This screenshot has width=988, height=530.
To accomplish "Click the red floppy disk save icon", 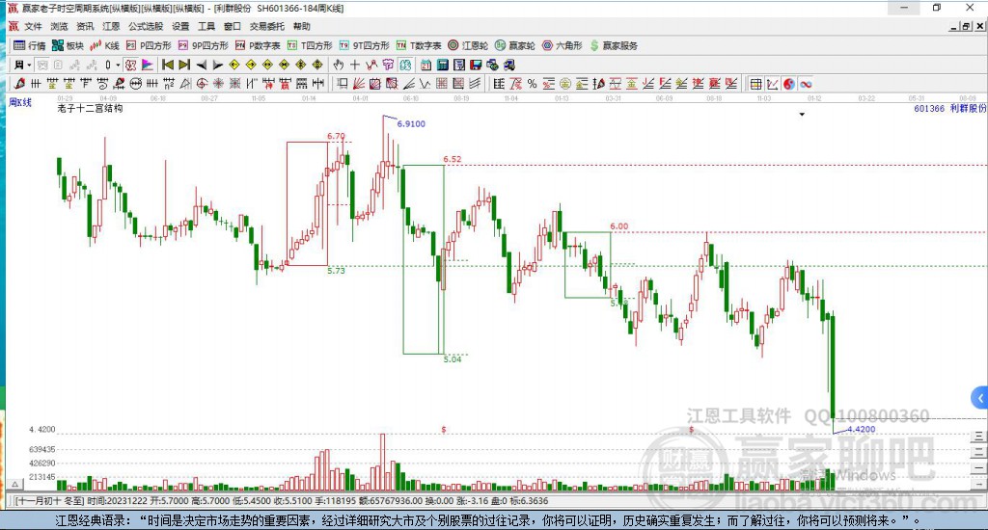I will (x=476, y=65).
